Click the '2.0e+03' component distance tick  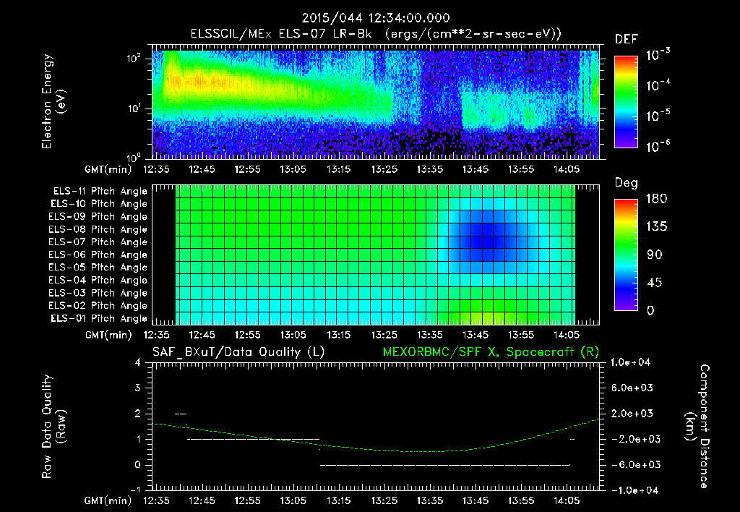click(633, 414)
